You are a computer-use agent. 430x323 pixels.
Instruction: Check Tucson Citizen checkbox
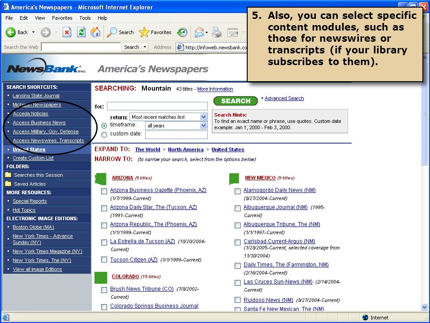click(104, 259)
